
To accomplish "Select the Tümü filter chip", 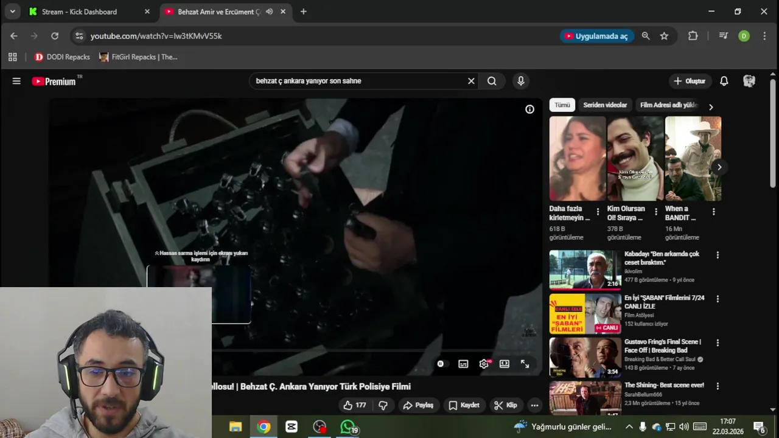I will pos(562,105).
